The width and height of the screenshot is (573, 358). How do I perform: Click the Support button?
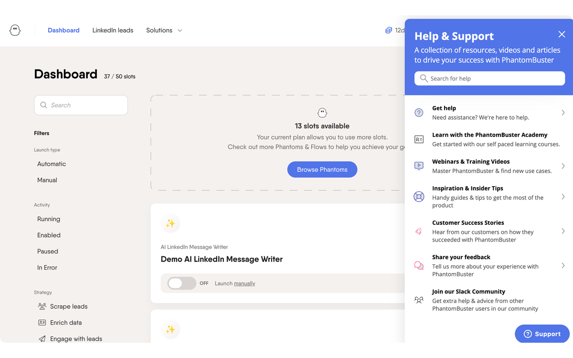[542, 334]
